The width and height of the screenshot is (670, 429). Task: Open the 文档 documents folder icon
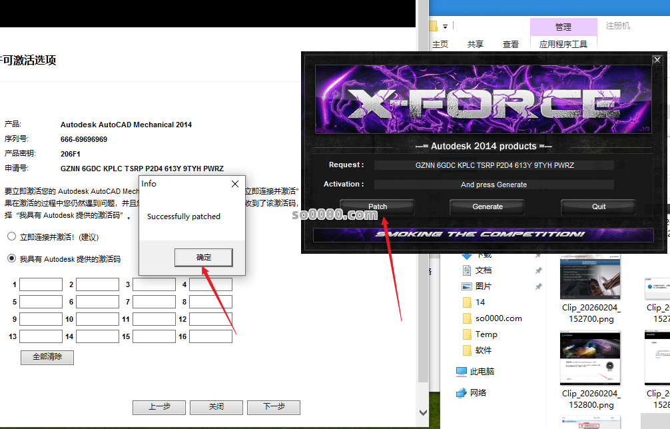pos(468,270)
